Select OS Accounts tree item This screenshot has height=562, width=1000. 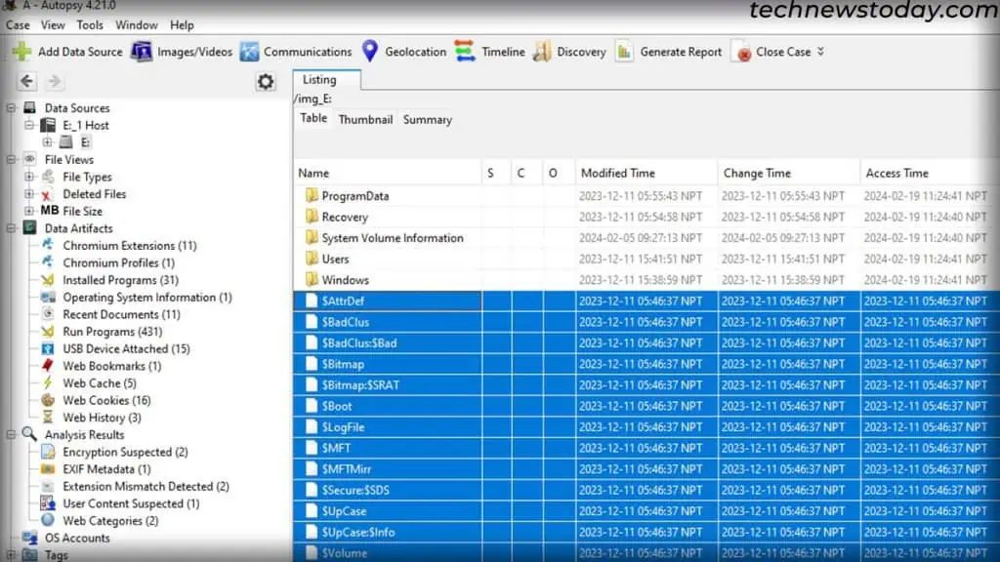[x=76, y=538]
